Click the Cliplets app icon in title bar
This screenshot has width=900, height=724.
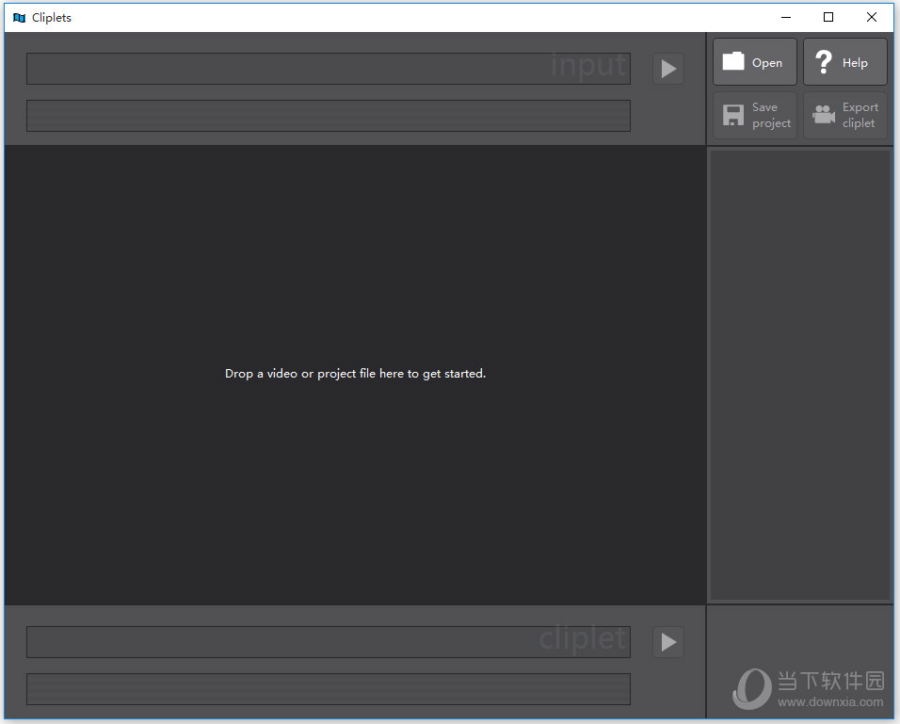(19, 18)
